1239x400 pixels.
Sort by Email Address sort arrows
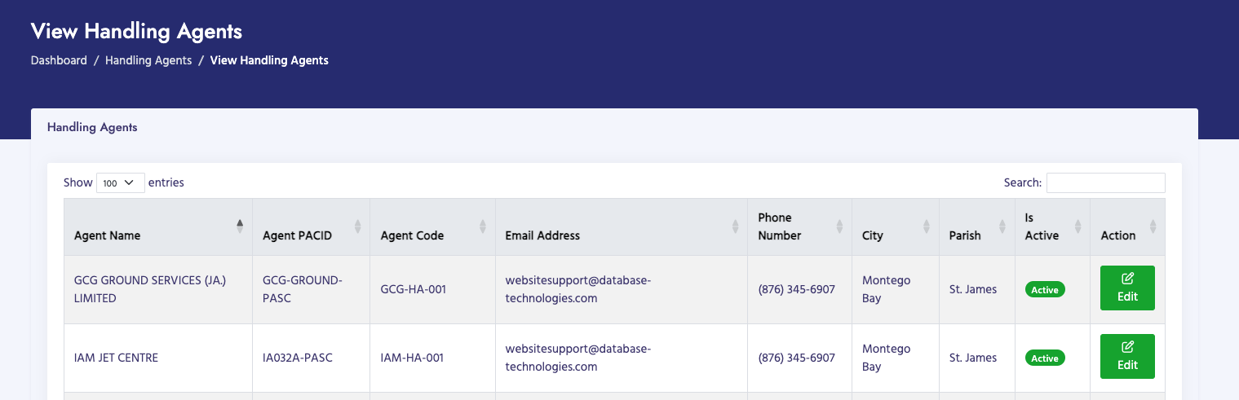click(736, 226)
